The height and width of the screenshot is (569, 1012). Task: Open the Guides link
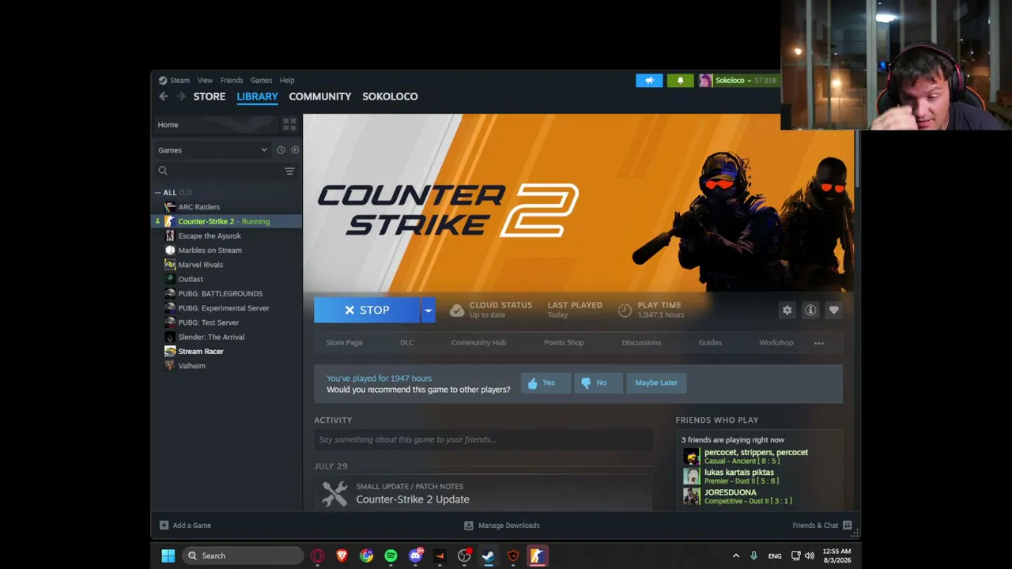(x=710, y=343)
